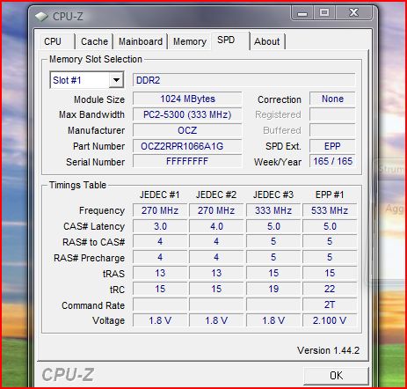Click the Max Bandwidth value PC2-5300 (333 MHz)

click(187, 114)
